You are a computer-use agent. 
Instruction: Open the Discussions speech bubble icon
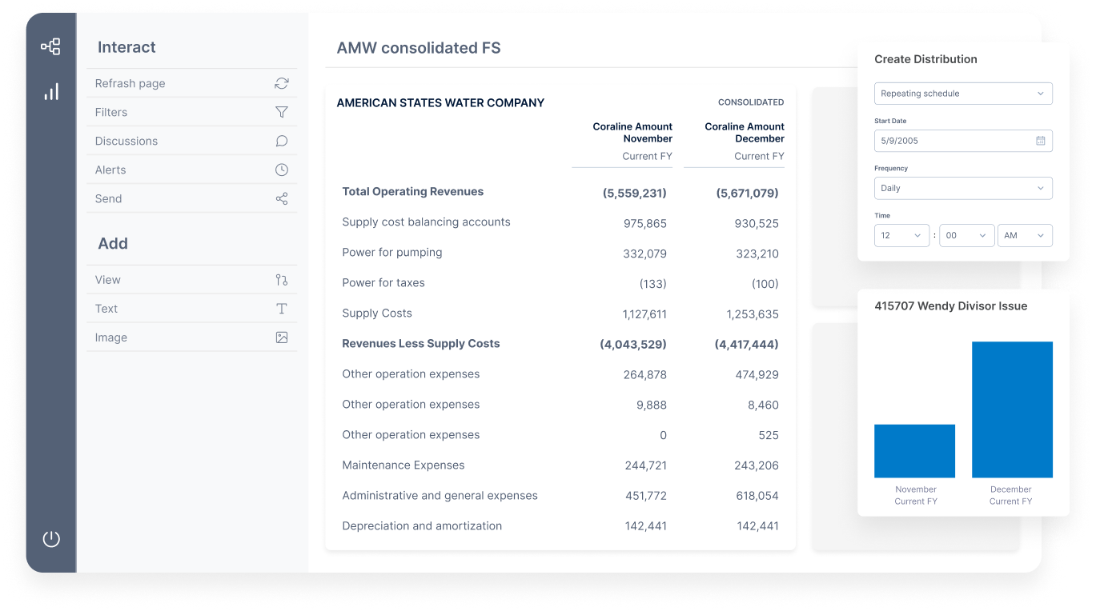[x=281, y=141]
